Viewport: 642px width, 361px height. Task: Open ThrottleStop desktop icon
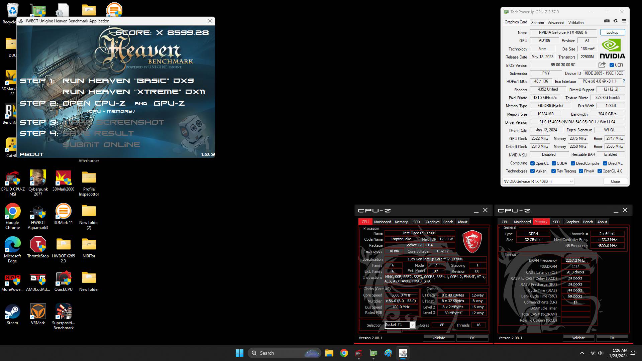click(x=38, y=247)
